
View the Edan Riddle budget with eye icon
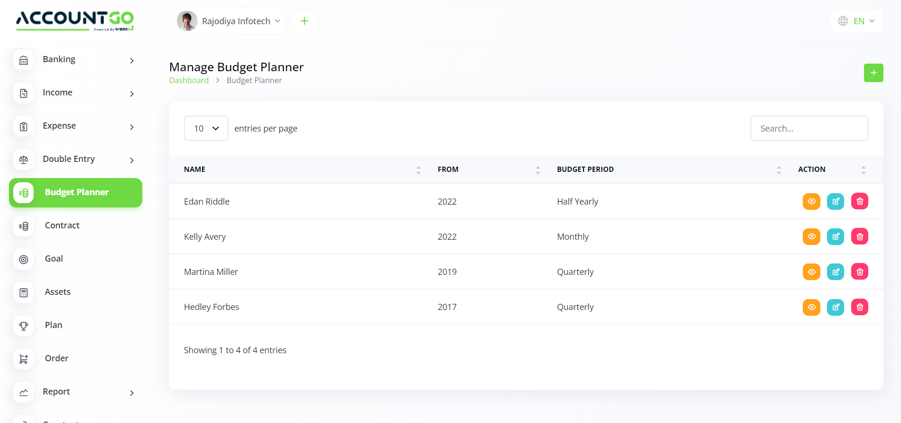[811, 201]
